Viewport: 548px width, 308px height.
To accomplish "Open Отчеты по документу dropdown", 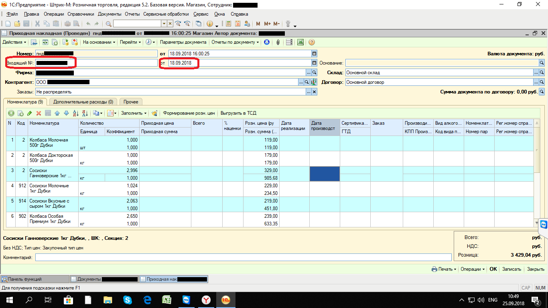I will [235, 42].
